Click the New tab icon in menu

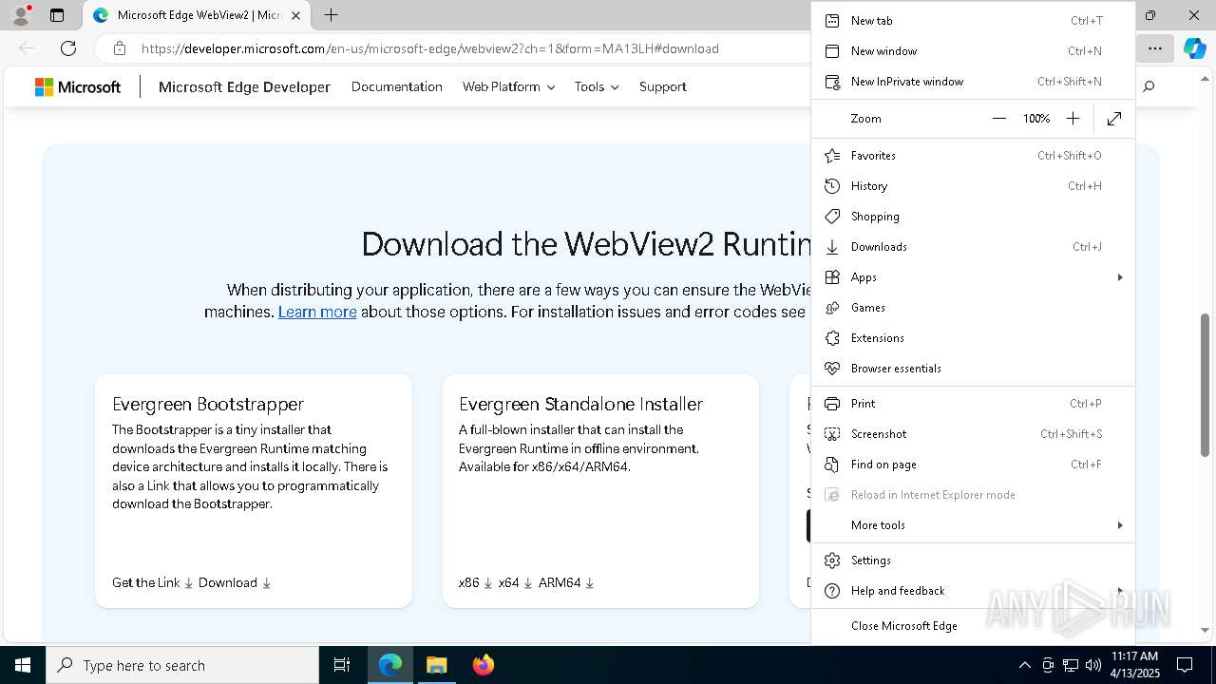pyautogui.click(x=832, y=21)
